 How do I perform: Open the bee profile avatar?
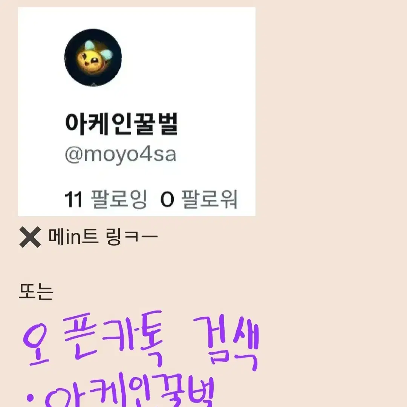(93, 57)
